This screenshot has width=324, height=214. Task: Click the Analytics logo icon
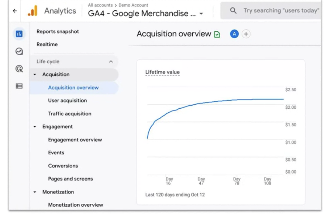coord(32,11)
